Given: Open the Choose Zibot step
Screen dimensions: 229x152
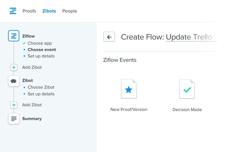Looking at the screenshot, I should coord(41,87).
